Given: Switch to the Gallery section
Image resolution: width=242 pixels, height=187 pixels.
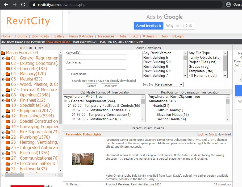Looking at the screenshot, I should pos(59,36).
